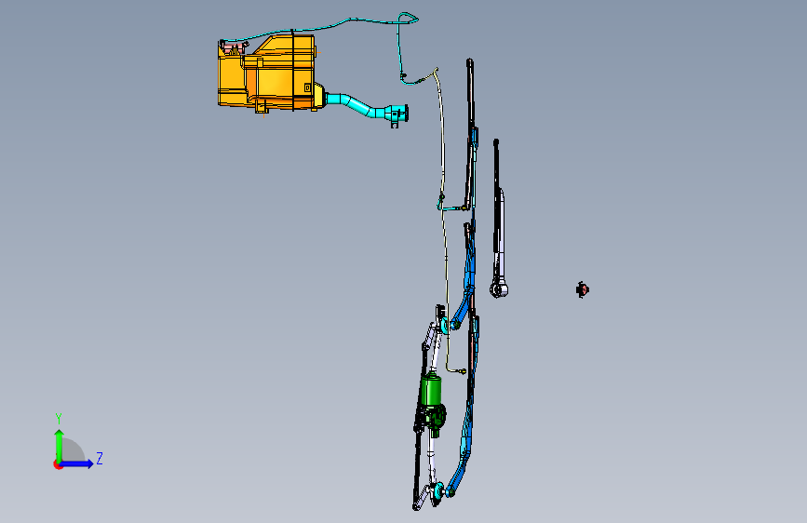Click the blue Z axis arrow of the triad
807x523 pixels.
coord(77,463)
